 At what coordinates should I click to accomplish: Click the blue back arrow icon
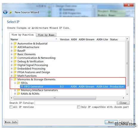point(5,12)
